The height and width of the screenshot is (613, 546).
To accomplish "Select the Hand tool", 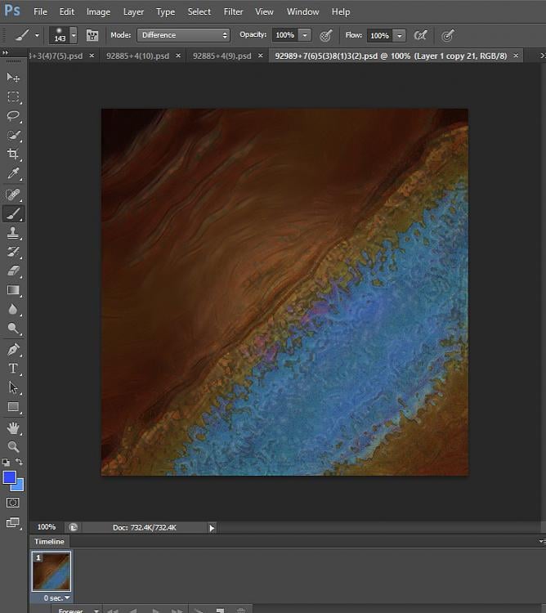I will coord(13,428).
